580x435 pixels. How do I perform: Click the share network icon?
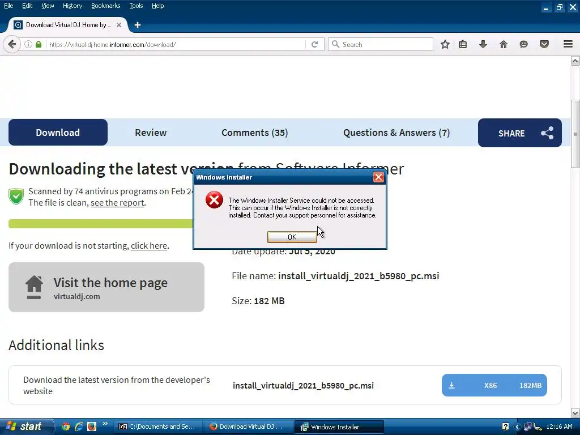coord(547,133)
